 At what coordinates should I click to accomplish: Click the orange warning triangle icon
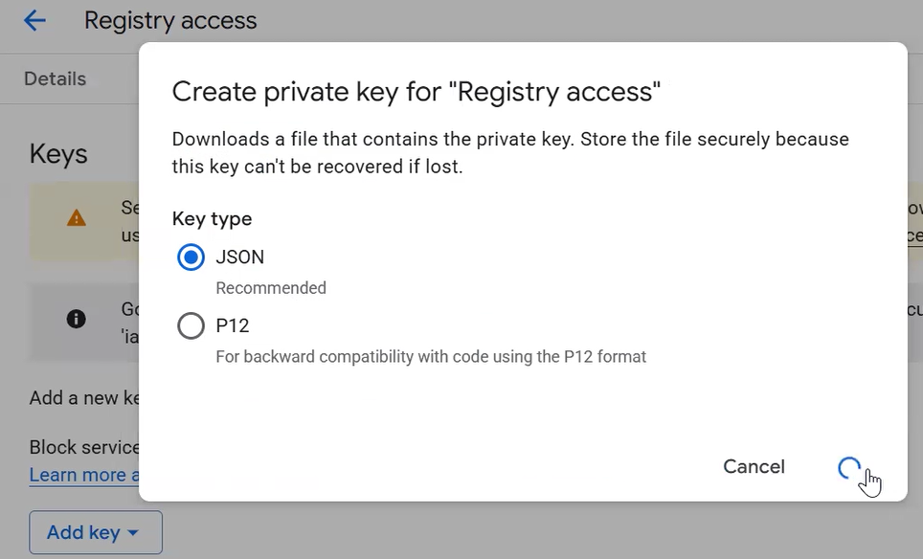point(77,218)
